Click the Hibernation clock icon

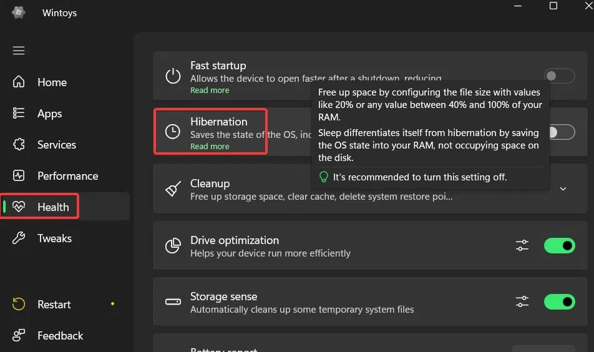[x=173, y=132]
